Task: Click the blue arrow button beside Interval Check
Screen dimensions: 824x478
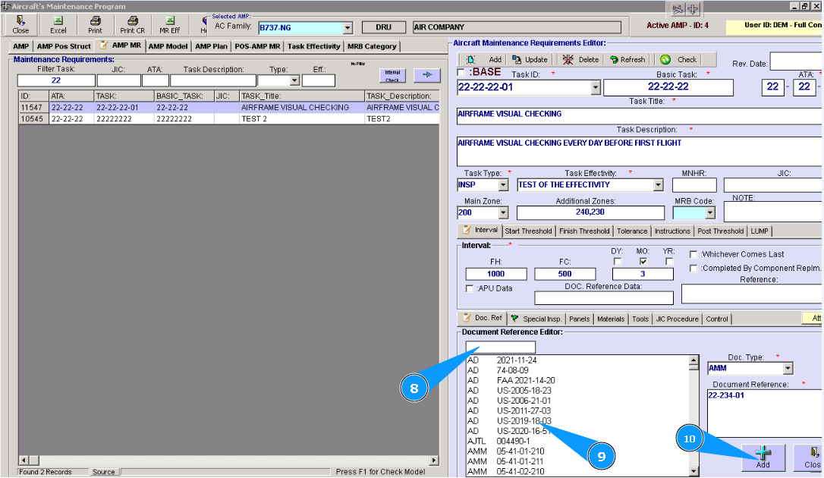Action: coord(426,74)
